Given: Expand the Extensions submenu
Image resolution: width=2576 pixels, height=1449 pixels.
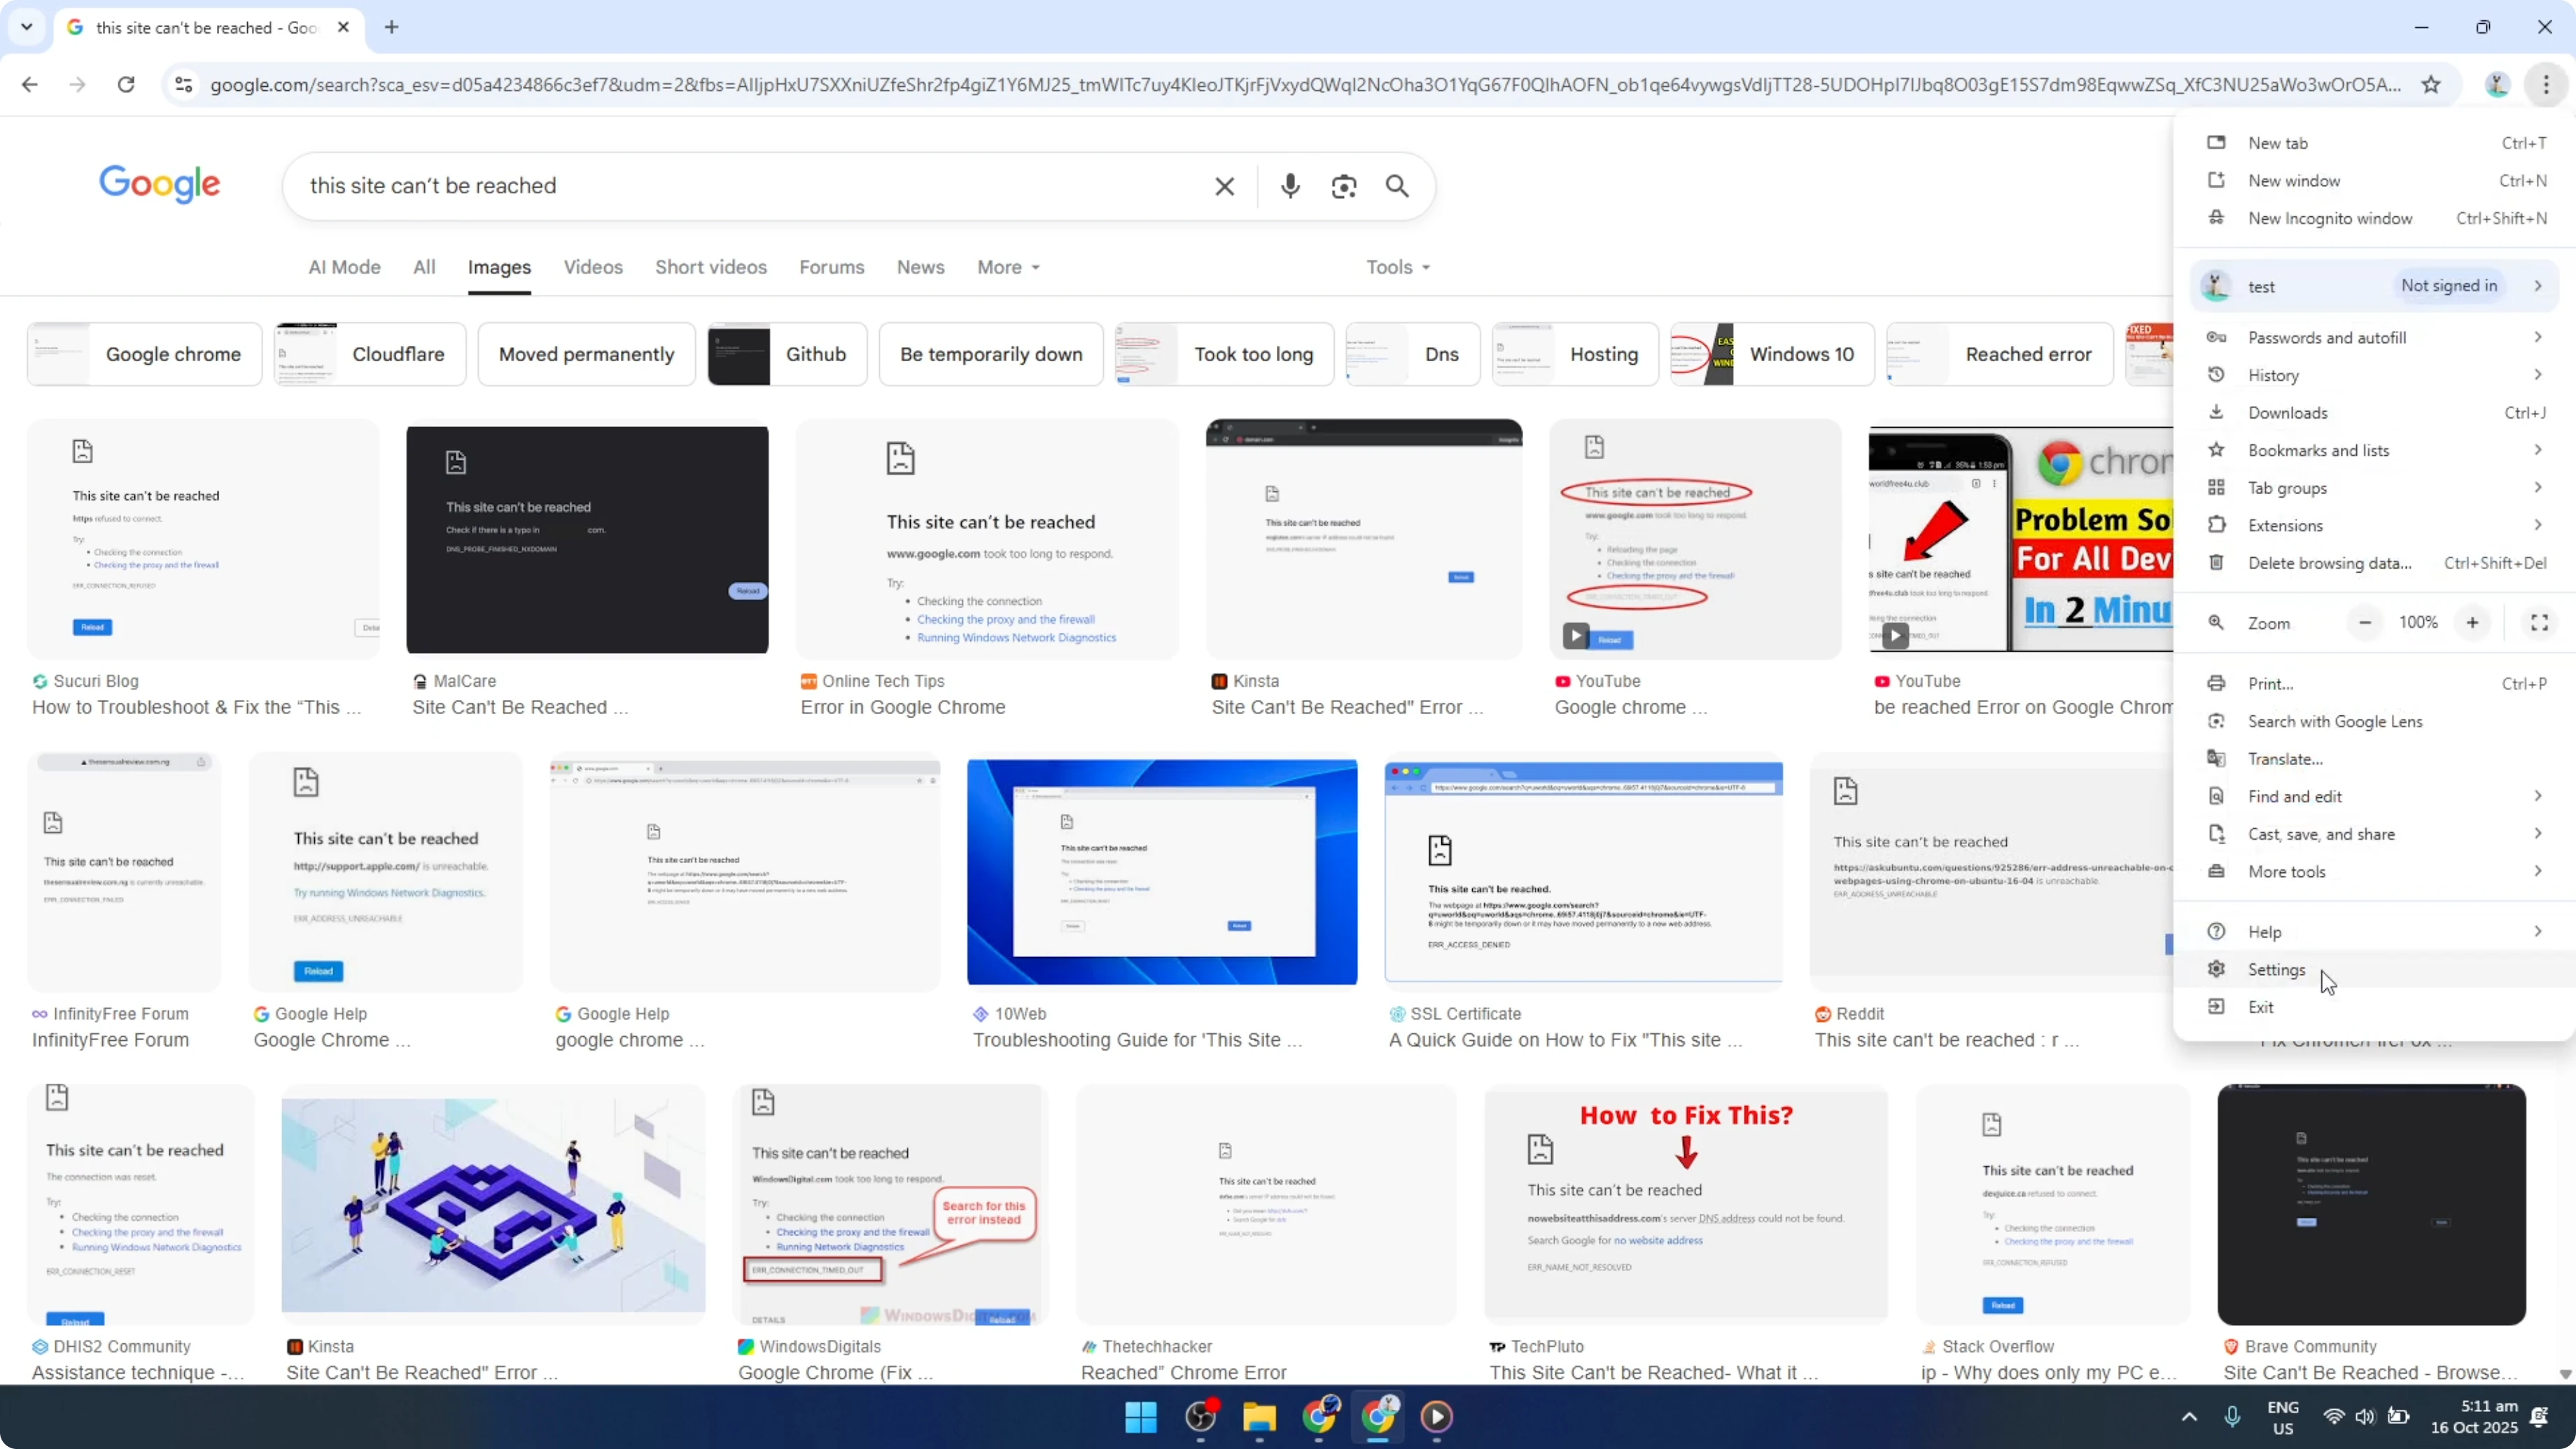Looking at the screenshot, I should point(2375,525).
